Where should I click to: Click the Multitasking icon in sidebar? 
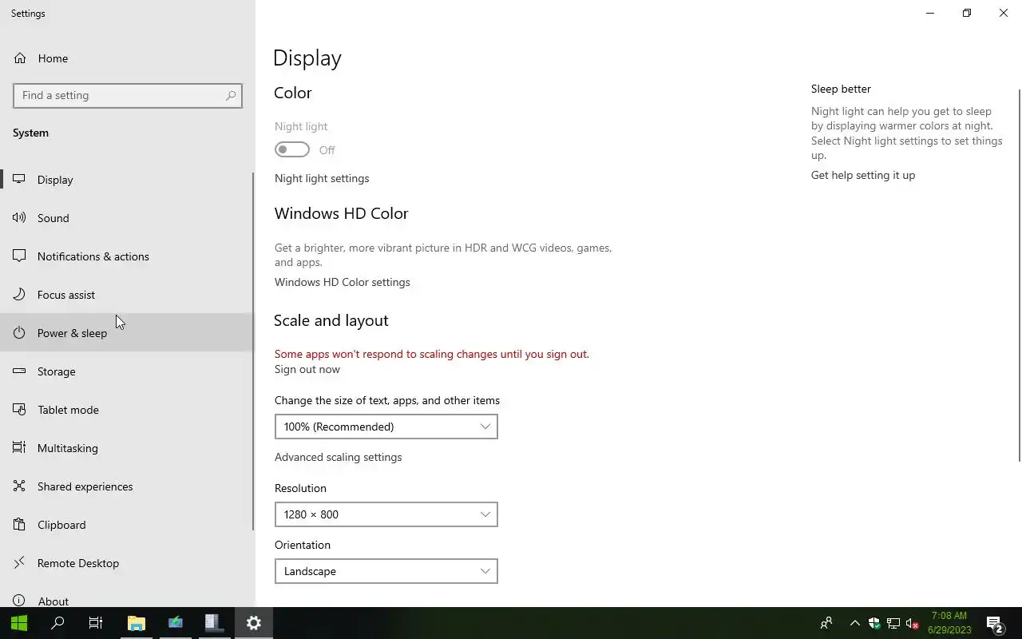[19, 448]
